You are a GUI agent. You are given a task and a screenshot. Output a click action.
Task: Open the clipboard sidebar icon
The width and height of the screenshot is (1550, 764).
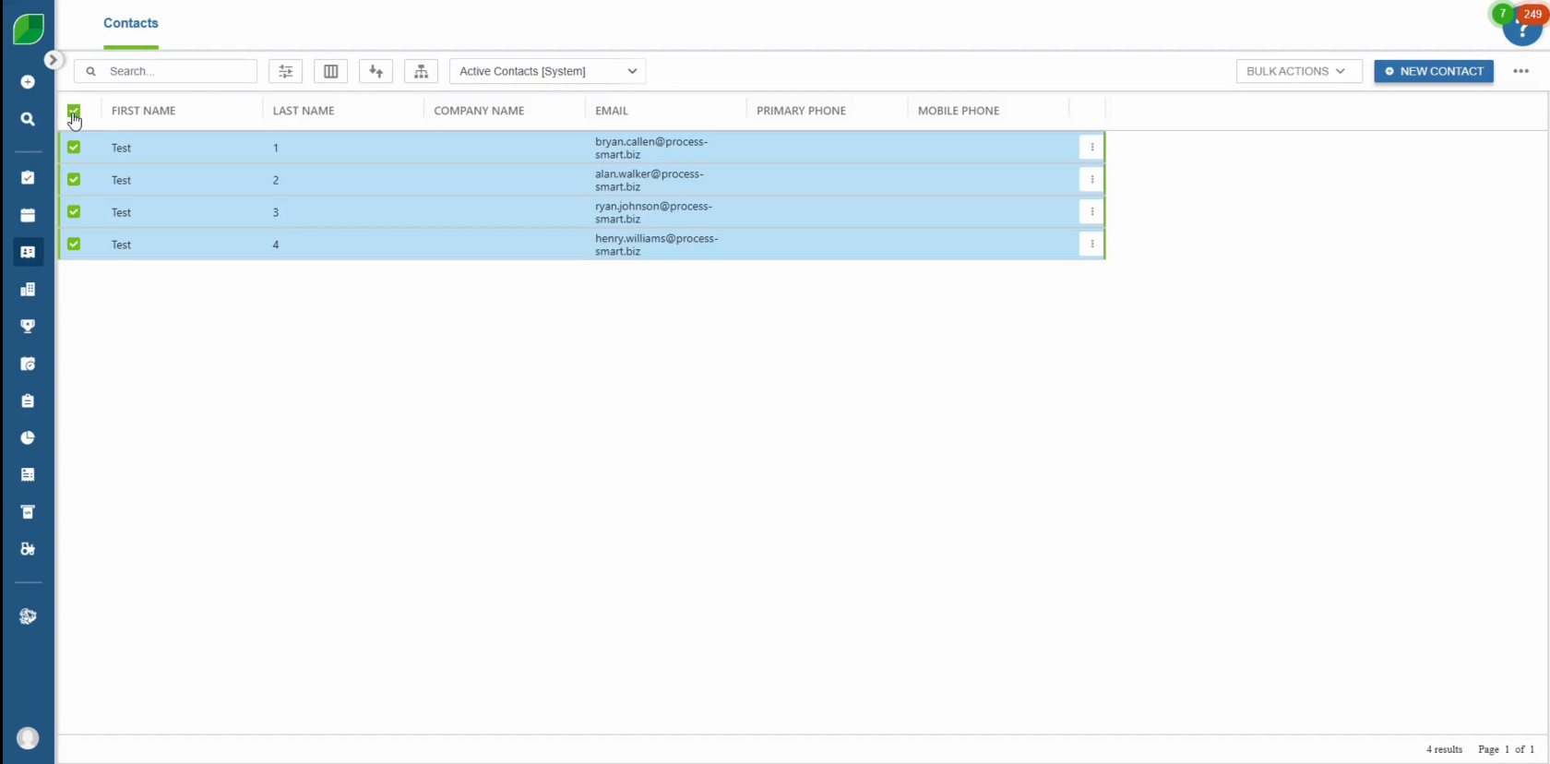(28, 400)
